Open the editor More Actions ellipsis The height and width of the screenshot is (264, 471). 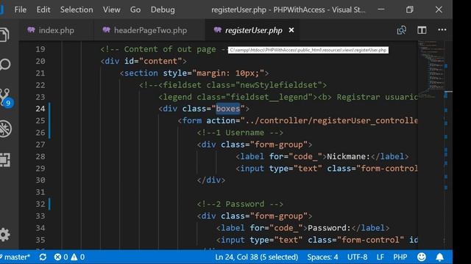[x=442, y=29]
